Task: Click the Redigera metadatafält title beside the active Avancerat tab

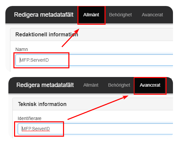Action: pyautogui.click(x=45, y=85)
